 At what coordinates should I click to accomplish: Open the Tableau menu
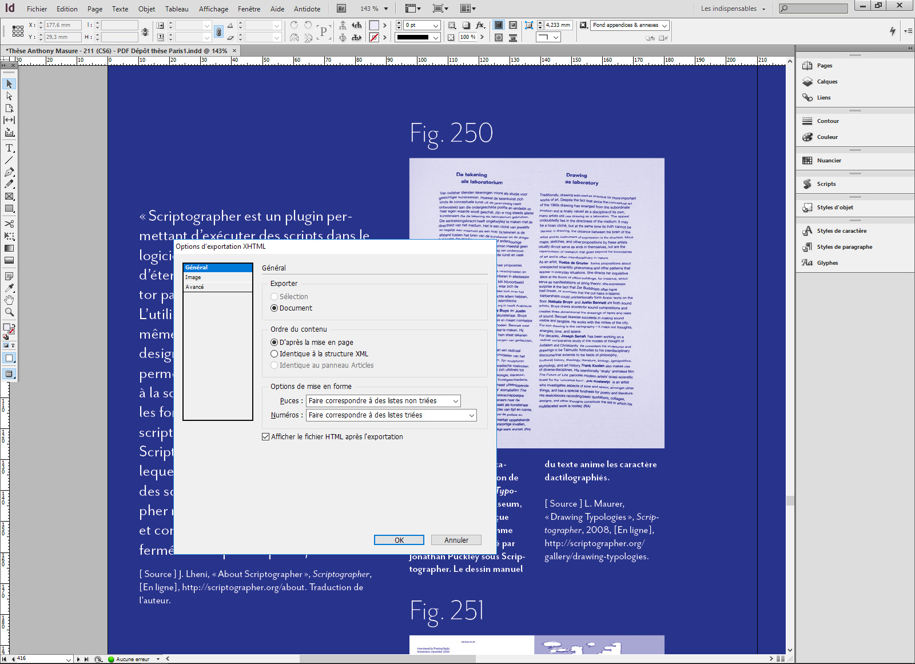click(177, 9)
